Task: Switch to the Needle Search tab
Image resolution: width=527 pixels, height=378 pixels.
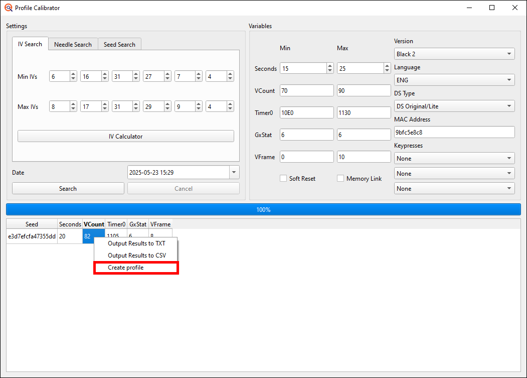Action: (x=73, y=45)
